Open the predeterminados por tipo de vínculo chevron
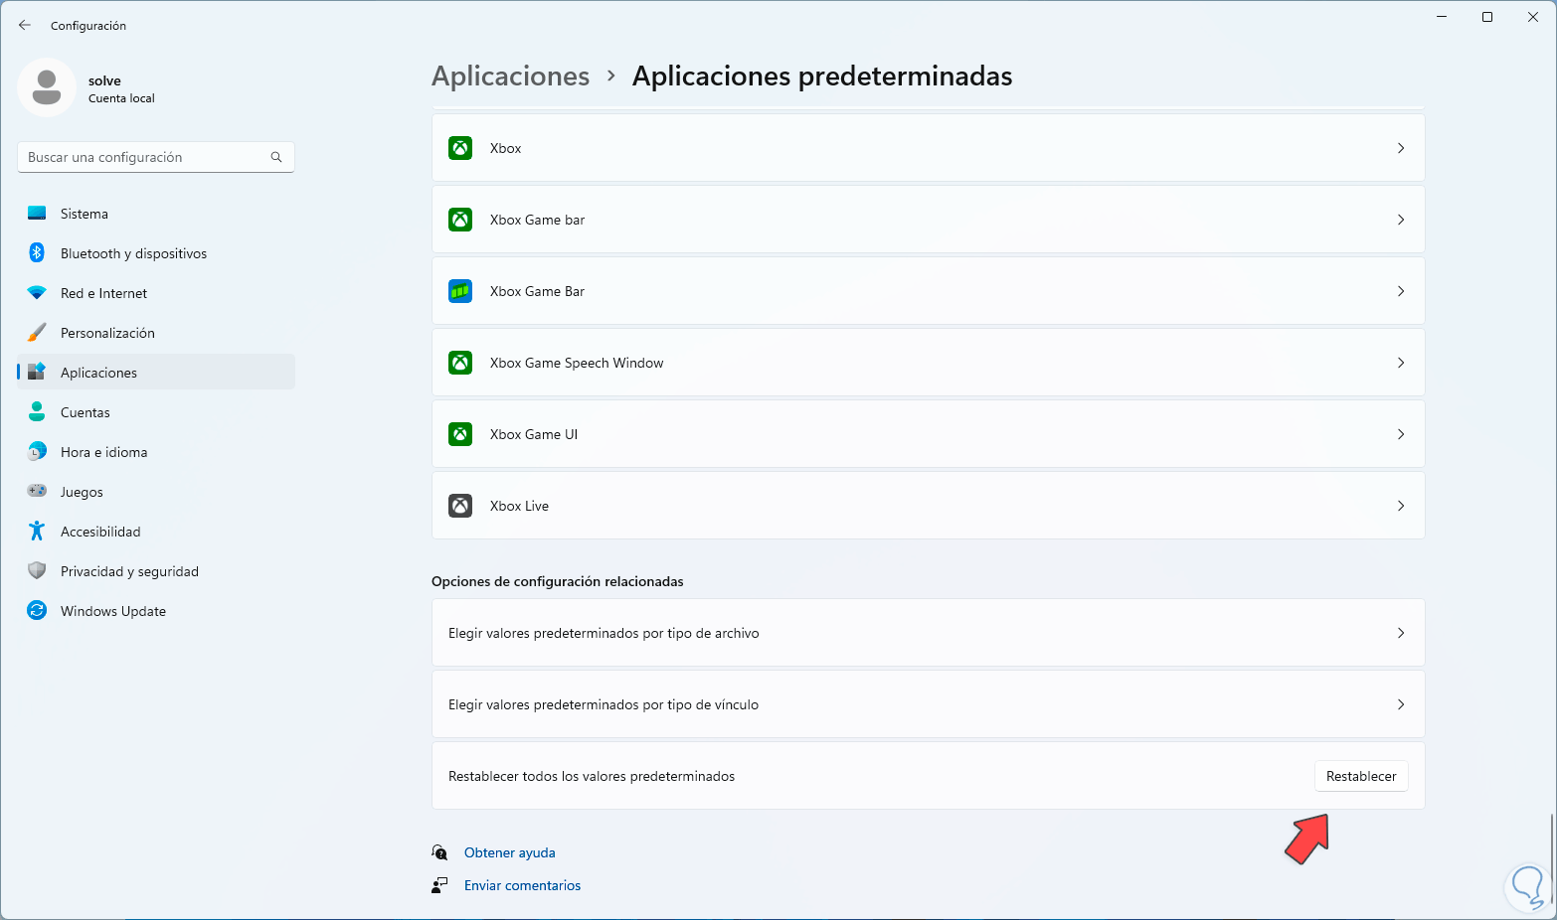Viewport: 1557px width, 920px height. pos(1401,704)
